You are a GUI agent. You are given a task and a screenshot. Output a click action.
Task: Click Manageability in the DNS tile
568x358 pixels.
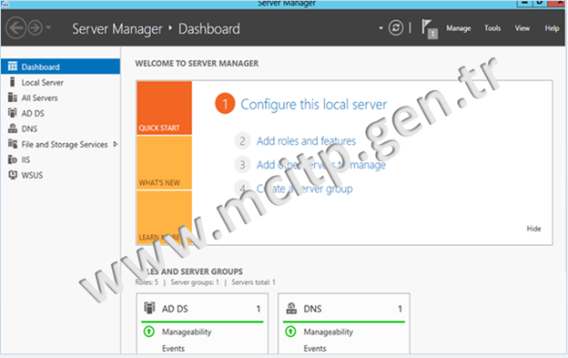click(329, 332)
